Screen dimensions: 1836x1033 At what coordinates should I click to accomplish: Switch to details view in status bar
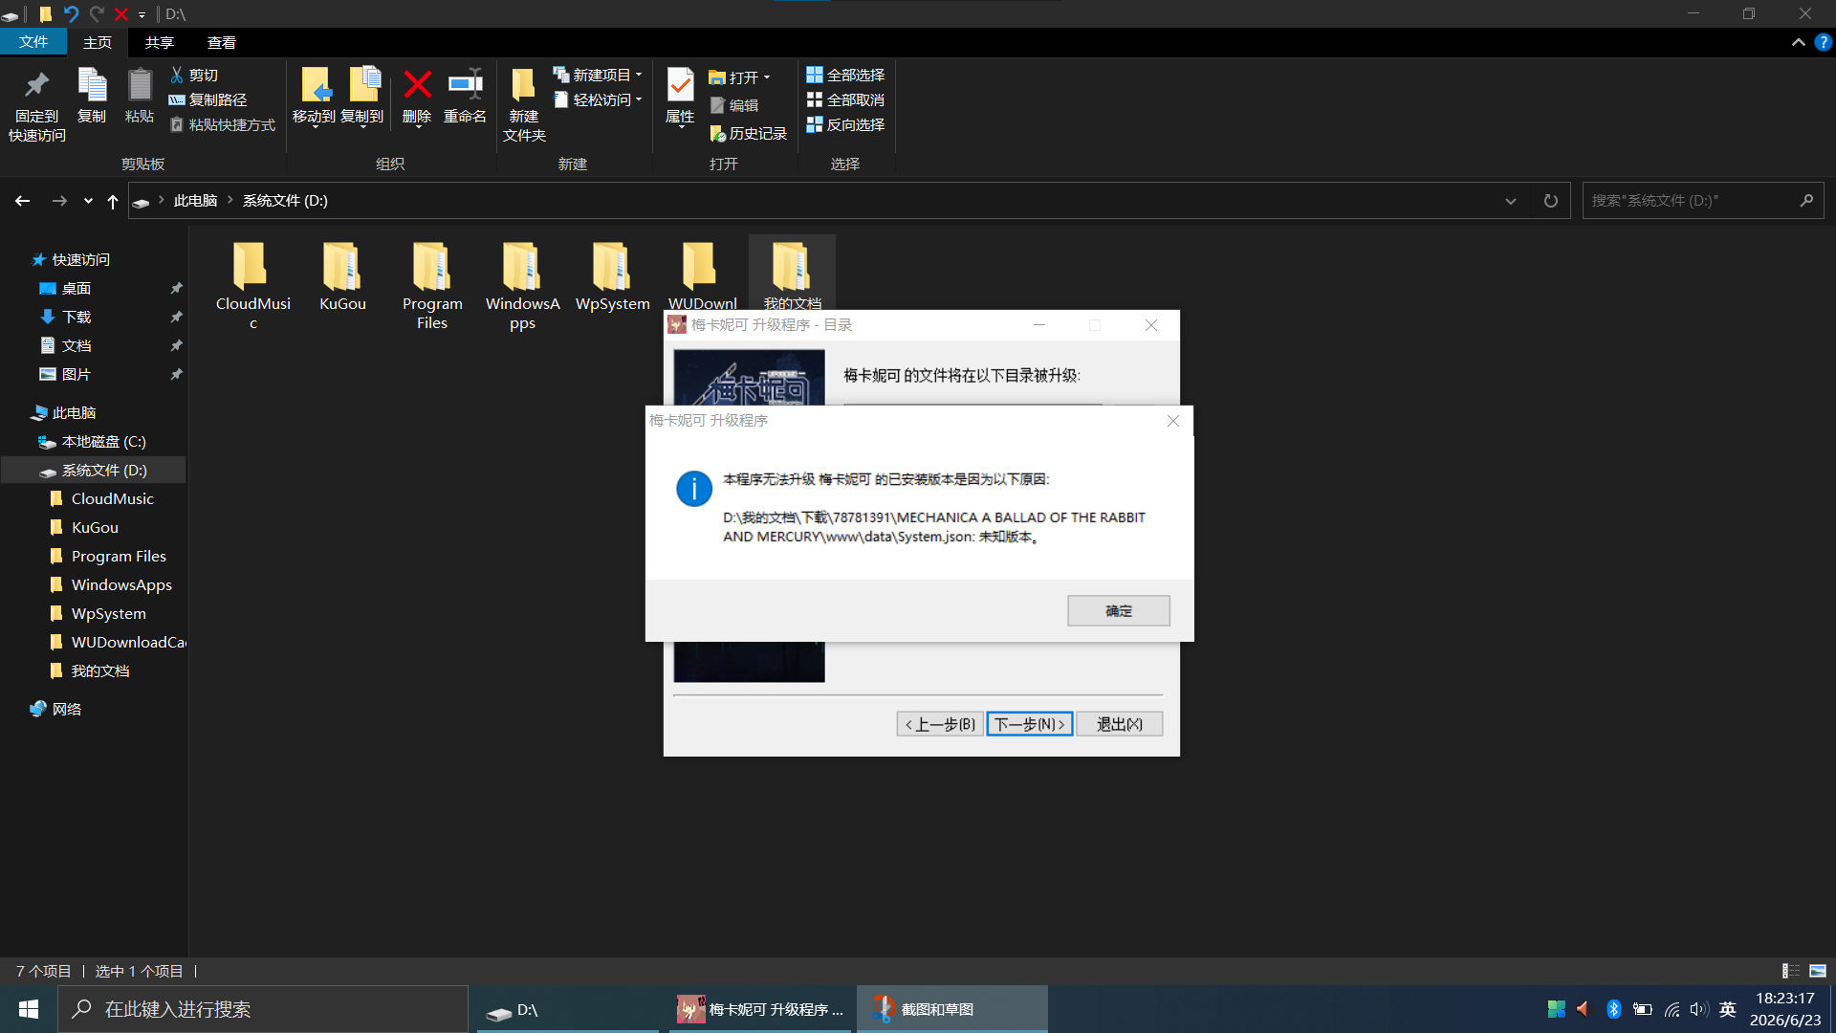tap(1791, 971)
